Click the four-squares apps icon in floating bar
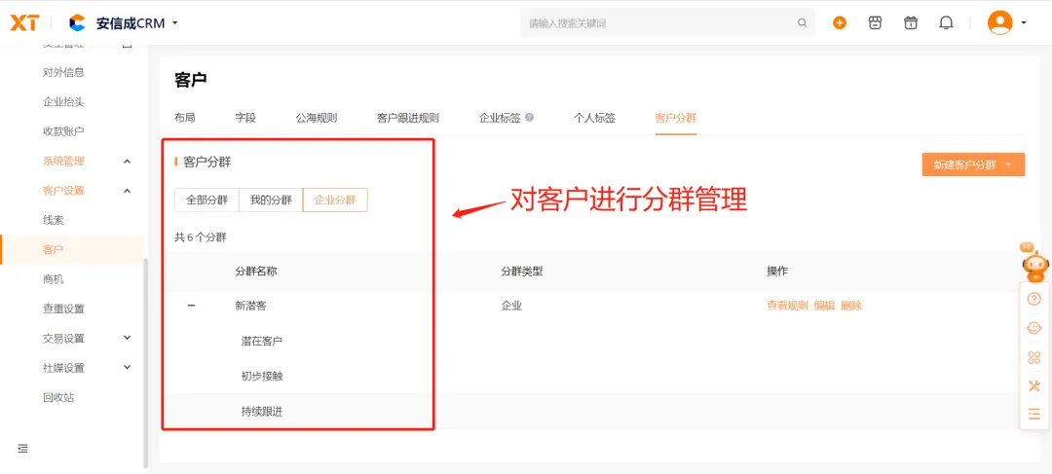Viewport: 1052px width, 474px height. point(1034,357)
